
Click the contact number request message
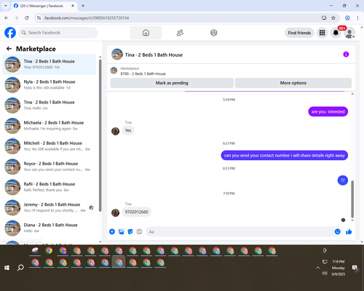click(285, 156)
